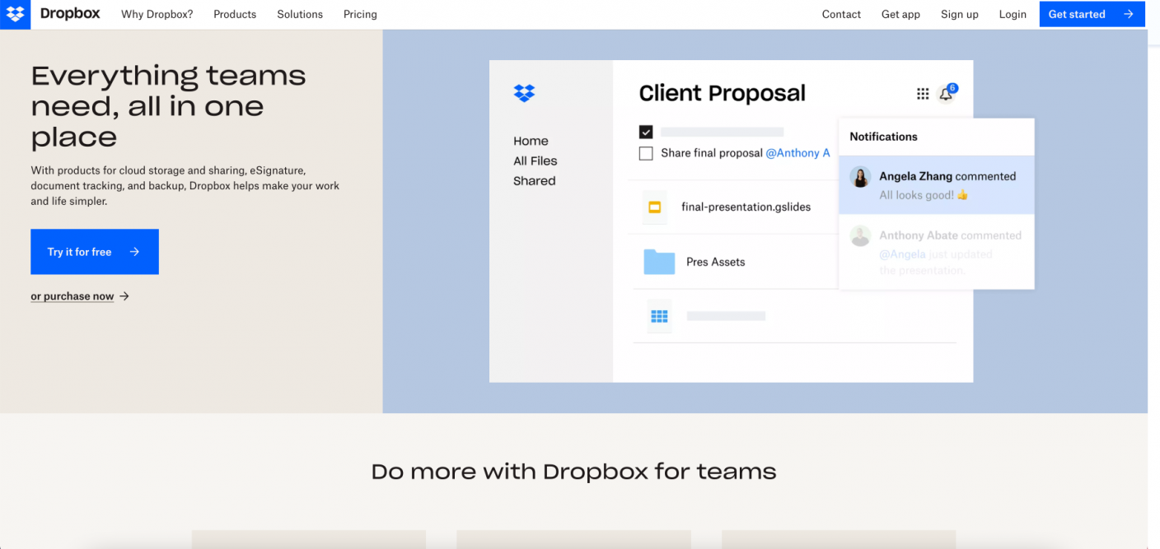Switch to All Files in the sidebar

[536, 161]
